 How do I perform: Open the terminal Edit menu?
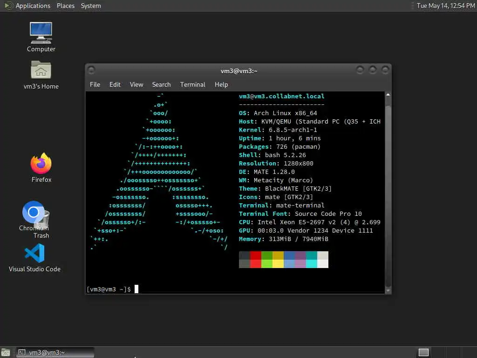click(115, 85)
